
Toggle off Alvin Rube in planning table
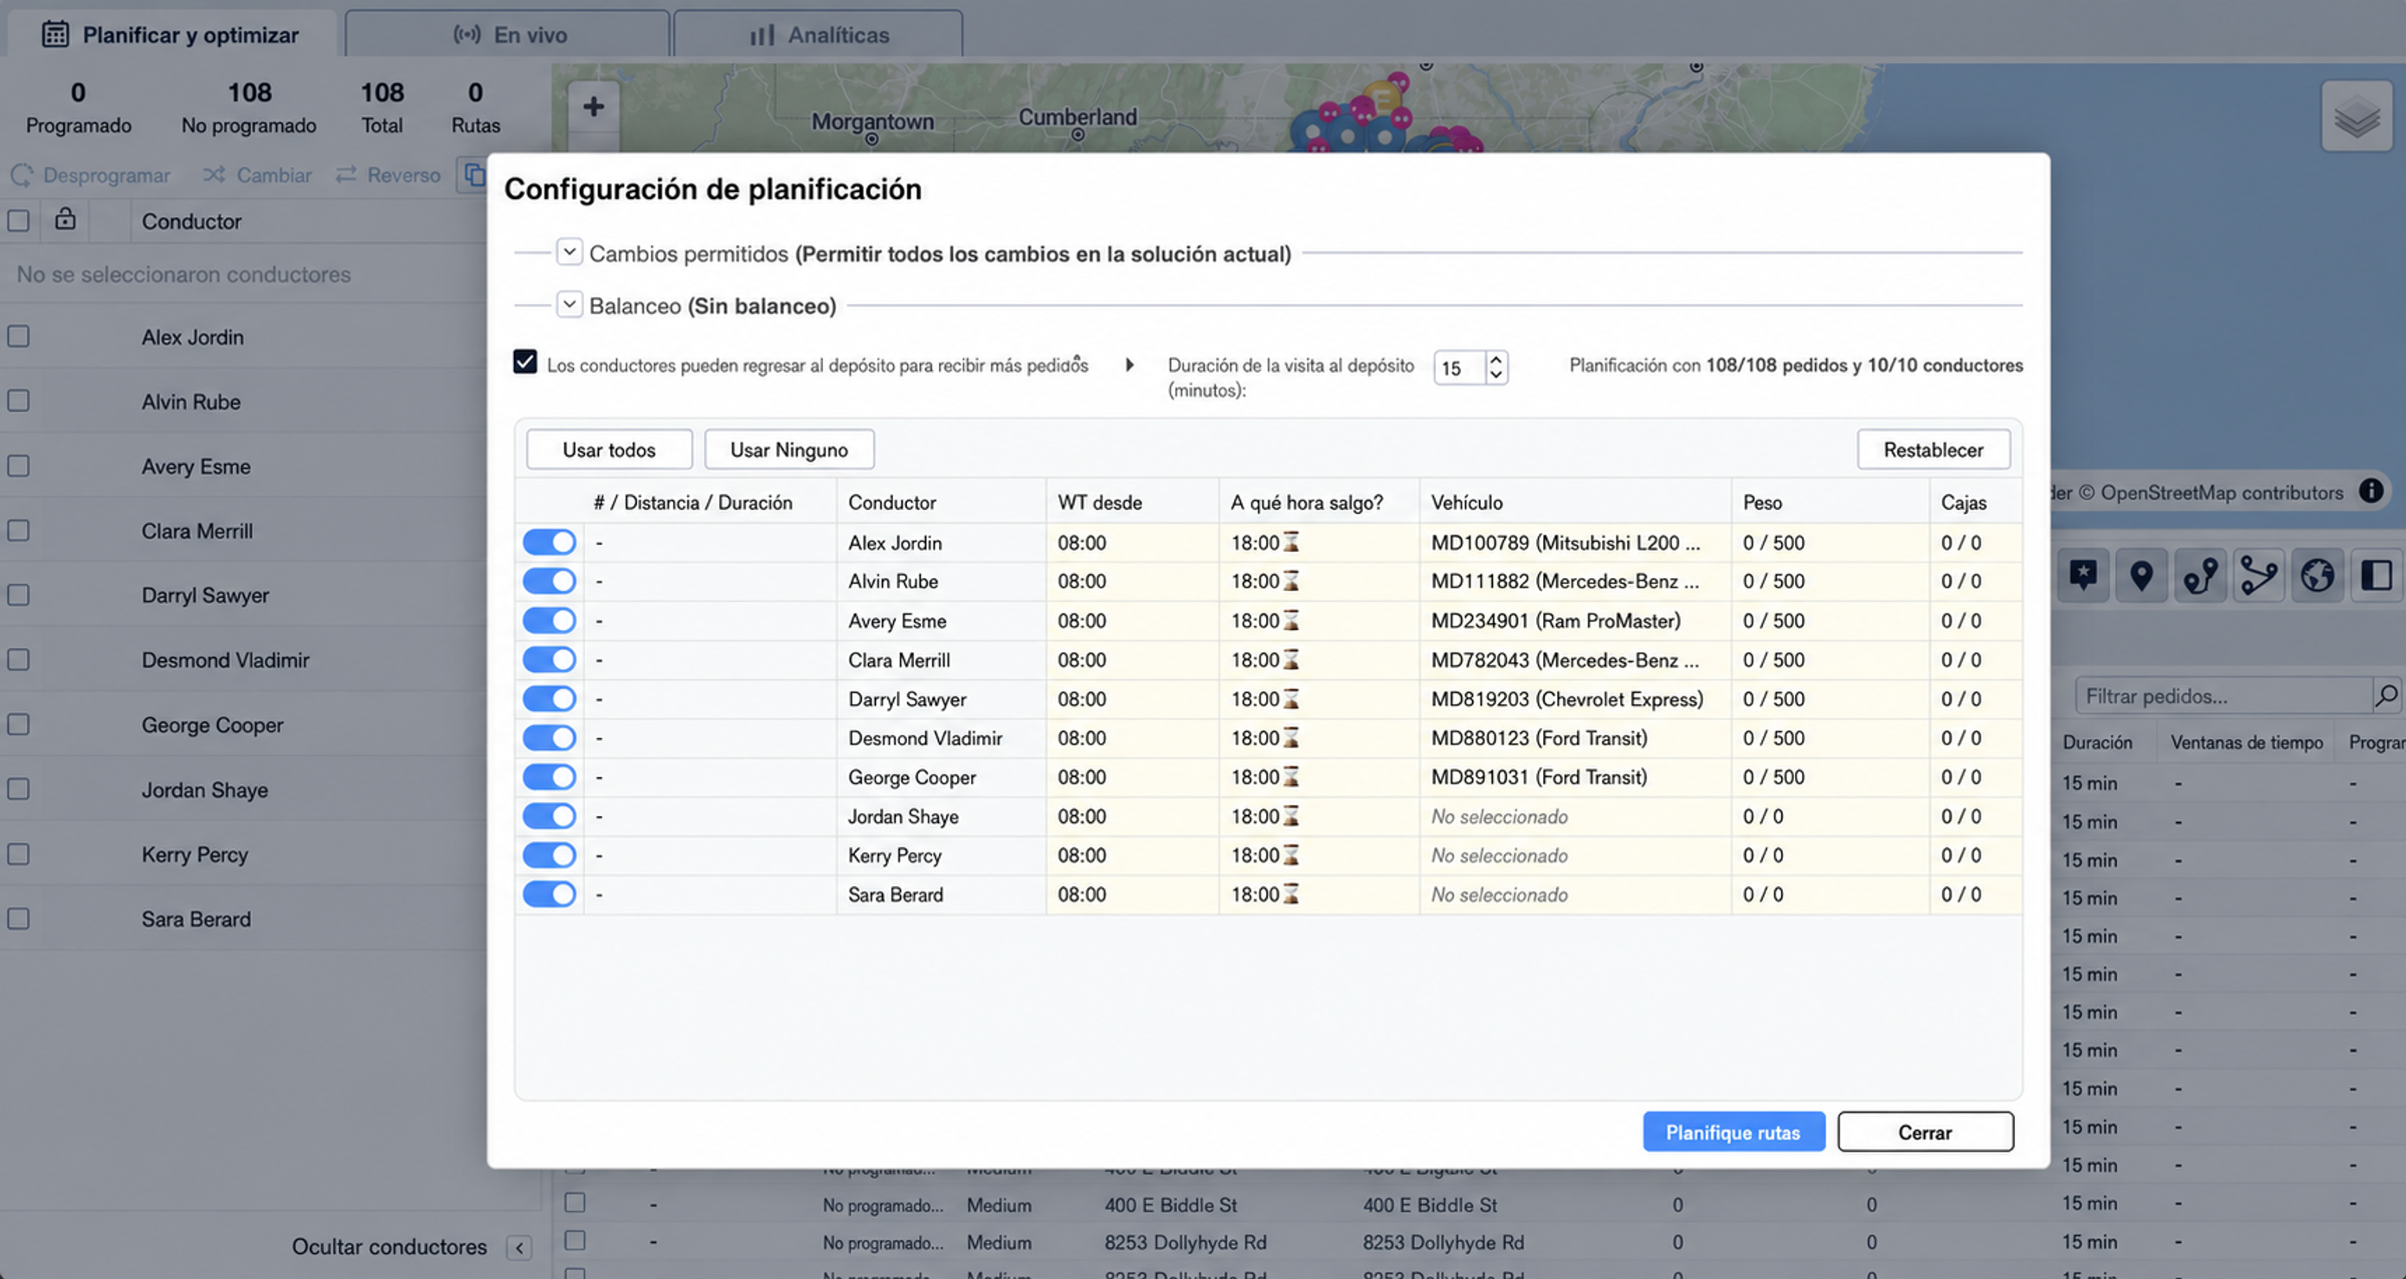550,582
